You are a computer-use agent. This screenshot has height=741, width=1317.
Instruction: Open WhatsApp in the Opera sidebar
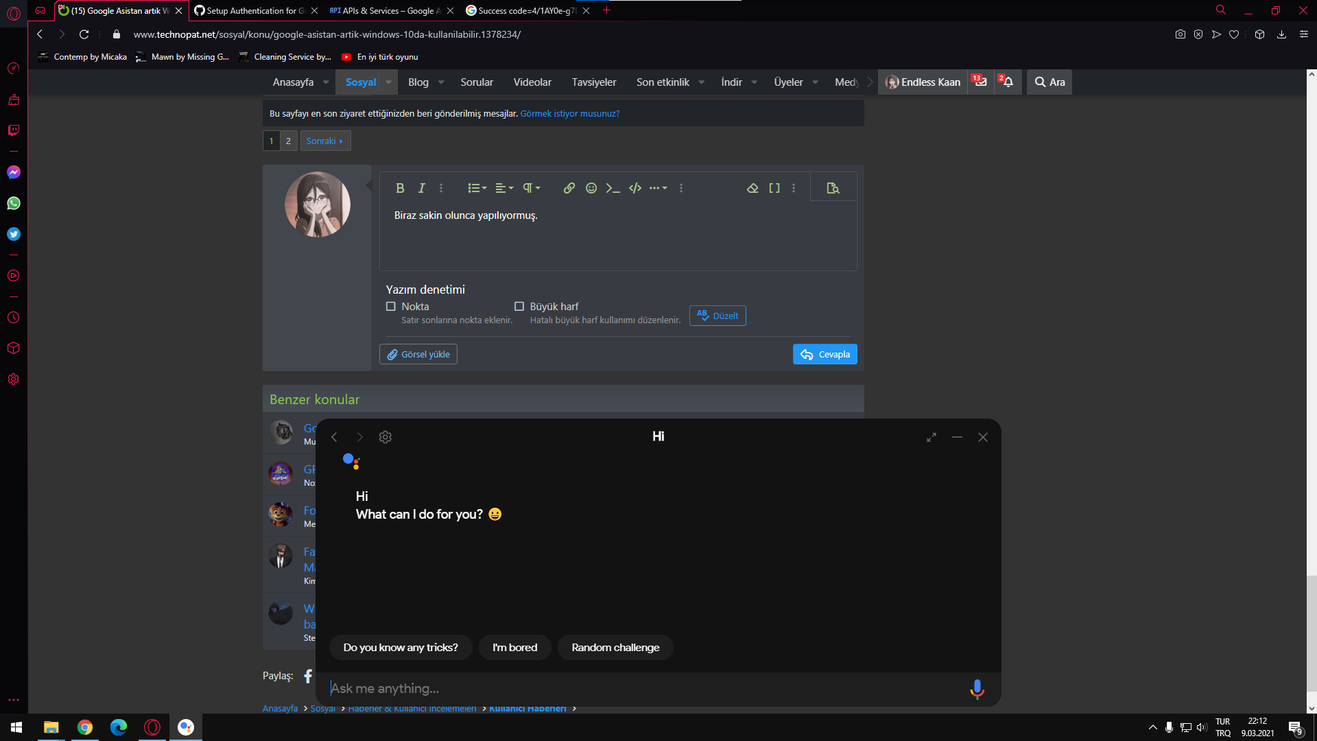[14, 203]
